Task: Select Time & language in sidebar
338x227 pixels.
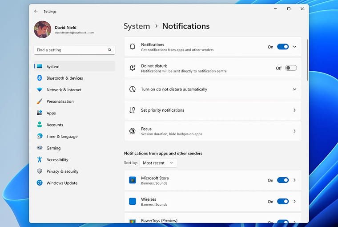Action: coord(62,136)
